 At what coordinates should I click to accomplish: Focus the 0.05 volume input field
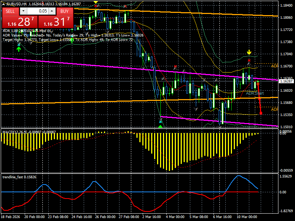(x=38, y=11)
